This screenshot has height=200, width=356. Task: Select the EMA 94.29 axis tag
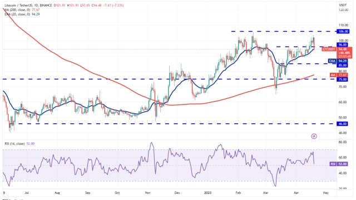point(338,61)
